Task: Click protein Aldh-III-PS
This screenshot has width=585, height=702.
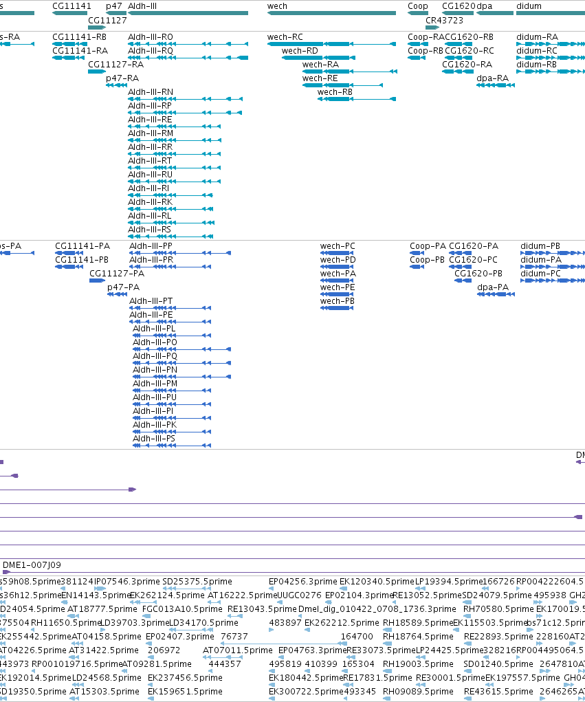Action: click(154, 439)
